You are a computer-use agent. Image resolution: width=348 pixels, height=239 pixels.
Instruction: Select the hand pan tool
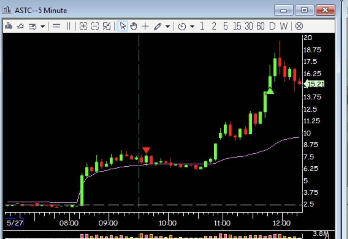[134, 26]
